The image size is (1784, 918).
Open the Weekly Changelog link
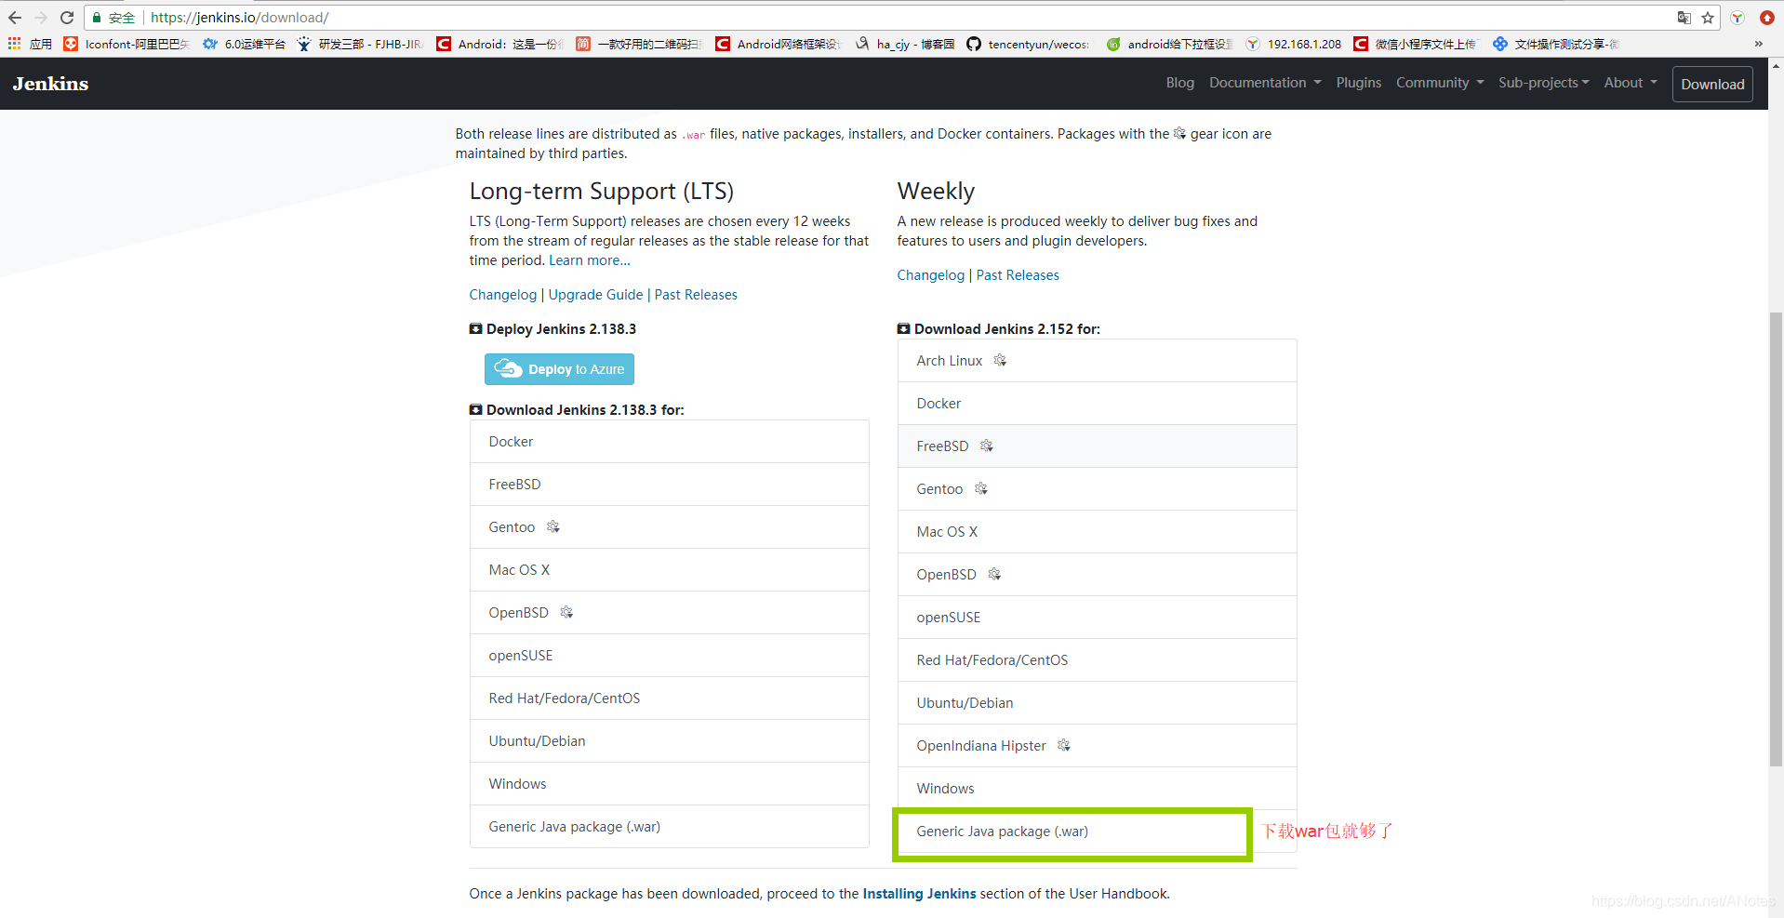point(931,275)
